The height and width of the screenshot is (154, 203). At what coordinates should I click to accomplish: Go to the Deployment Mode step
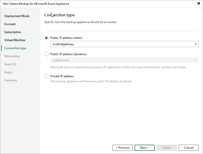(17, 16)
